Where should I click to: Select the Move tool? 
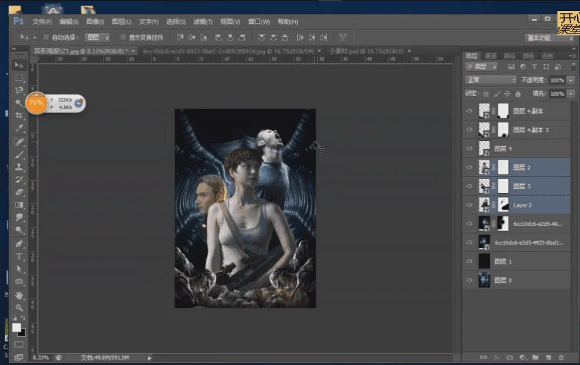click(19, 65)
